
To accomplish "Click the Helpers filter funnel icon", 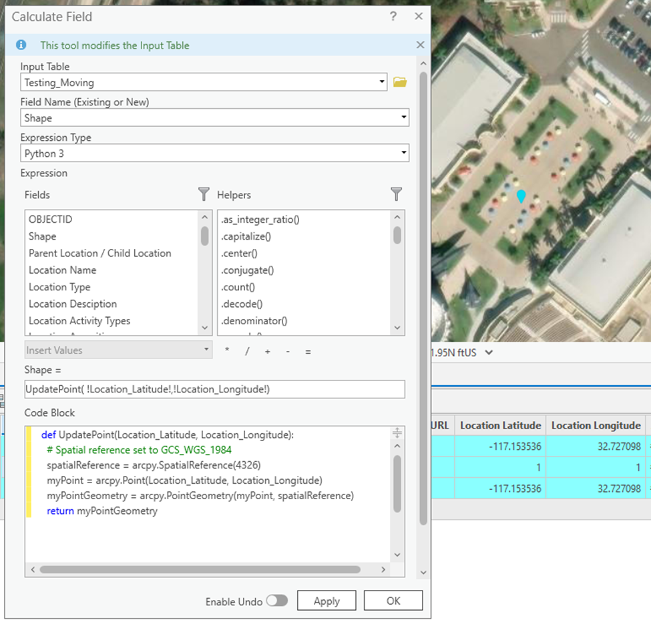I will [397, 194].
